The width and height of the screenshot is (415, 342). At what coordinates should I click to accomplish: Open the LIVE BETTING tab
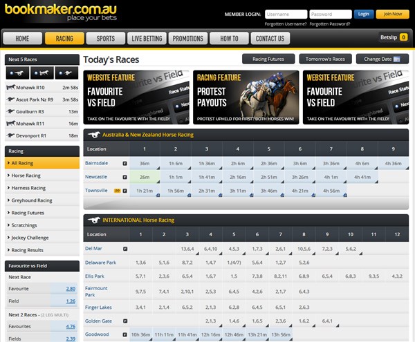(147, 39)
